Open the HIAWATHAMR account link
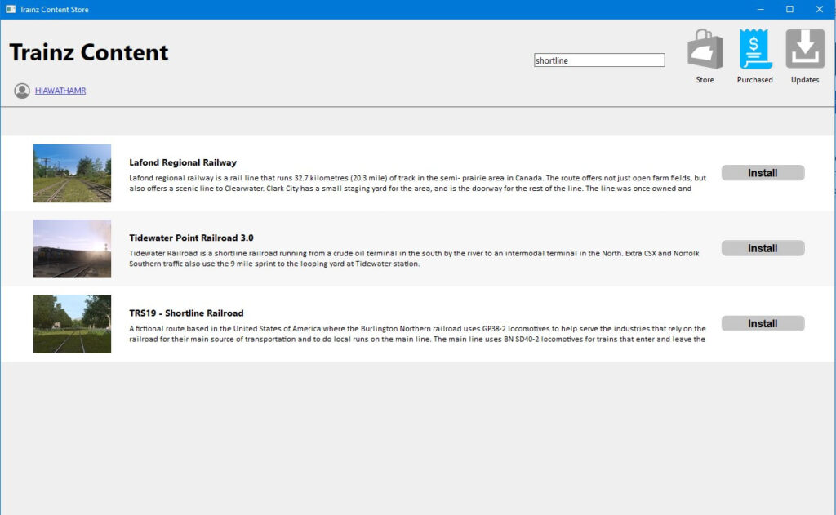Image resolution: width=836 pixels, height=515 pixels. [x=60, y=91]
